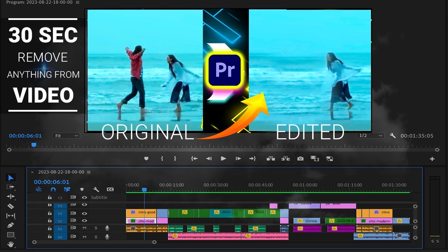Add a marker in the timeline panel

[x=82, y=189]
